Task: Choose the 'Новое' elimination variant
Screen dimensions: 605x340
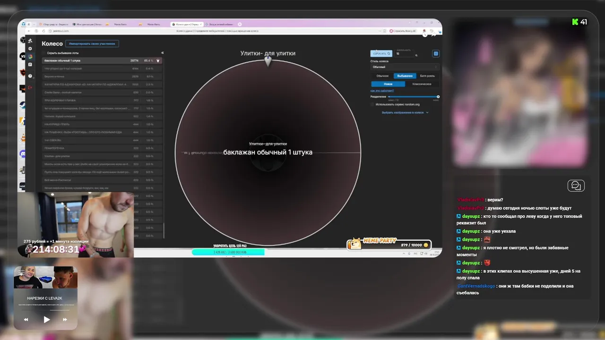Action: pyautogui.click(x=388, y=84)
